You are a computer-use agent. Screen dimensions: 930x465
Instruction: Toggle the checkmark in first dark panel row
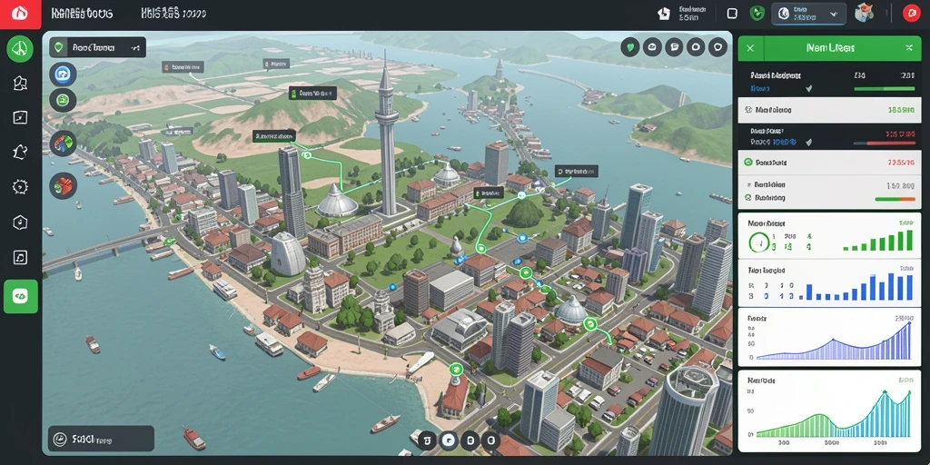pyautogui.click(x=808, y=88)
